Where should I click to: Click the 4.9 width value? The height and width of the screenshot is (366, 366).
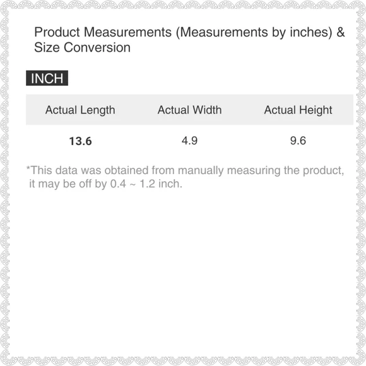point(189,141)
